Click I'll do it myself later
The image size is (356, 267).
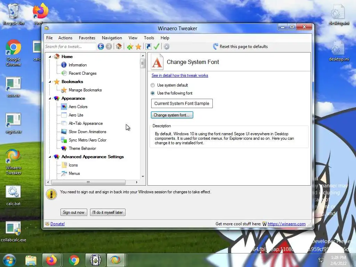tap(108, 212)
